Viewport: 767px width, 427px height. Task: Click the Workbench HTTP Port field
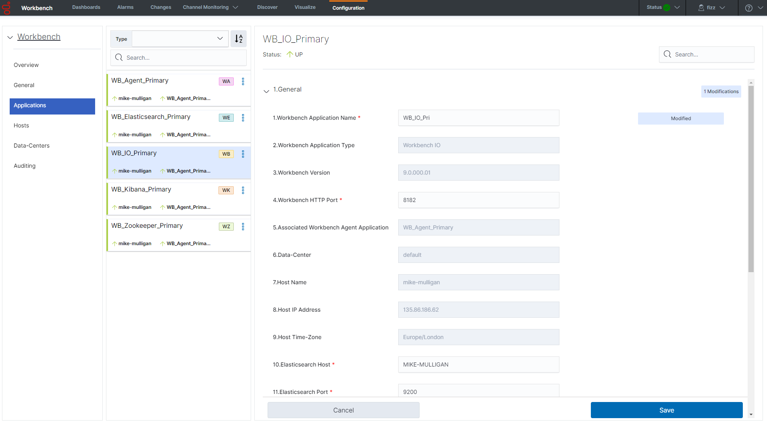pyautogui.click(x=478, y=200)
